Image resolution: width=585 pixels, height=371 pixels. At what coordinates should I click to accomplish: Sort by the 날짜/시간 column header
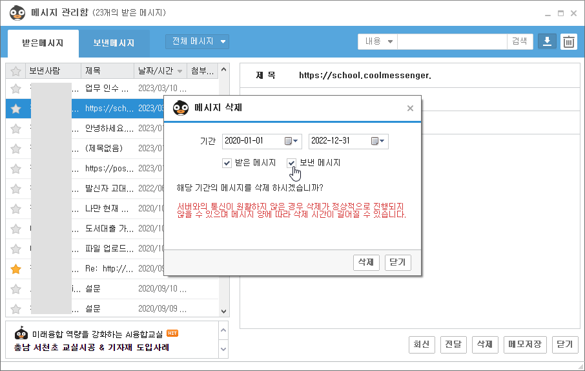159,70
